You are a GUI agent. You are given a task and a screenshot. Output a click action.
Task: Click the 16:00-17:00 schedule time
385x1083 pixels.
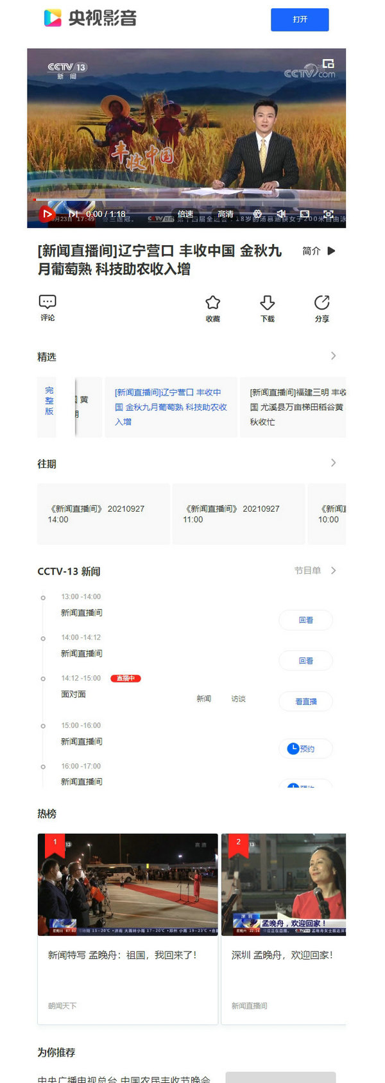pyautogui.click(x=81, y=766)
